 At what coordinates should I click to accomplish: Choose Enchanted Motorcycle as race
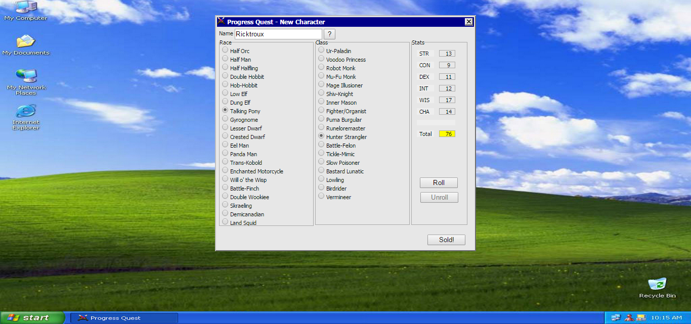(225, 171)
